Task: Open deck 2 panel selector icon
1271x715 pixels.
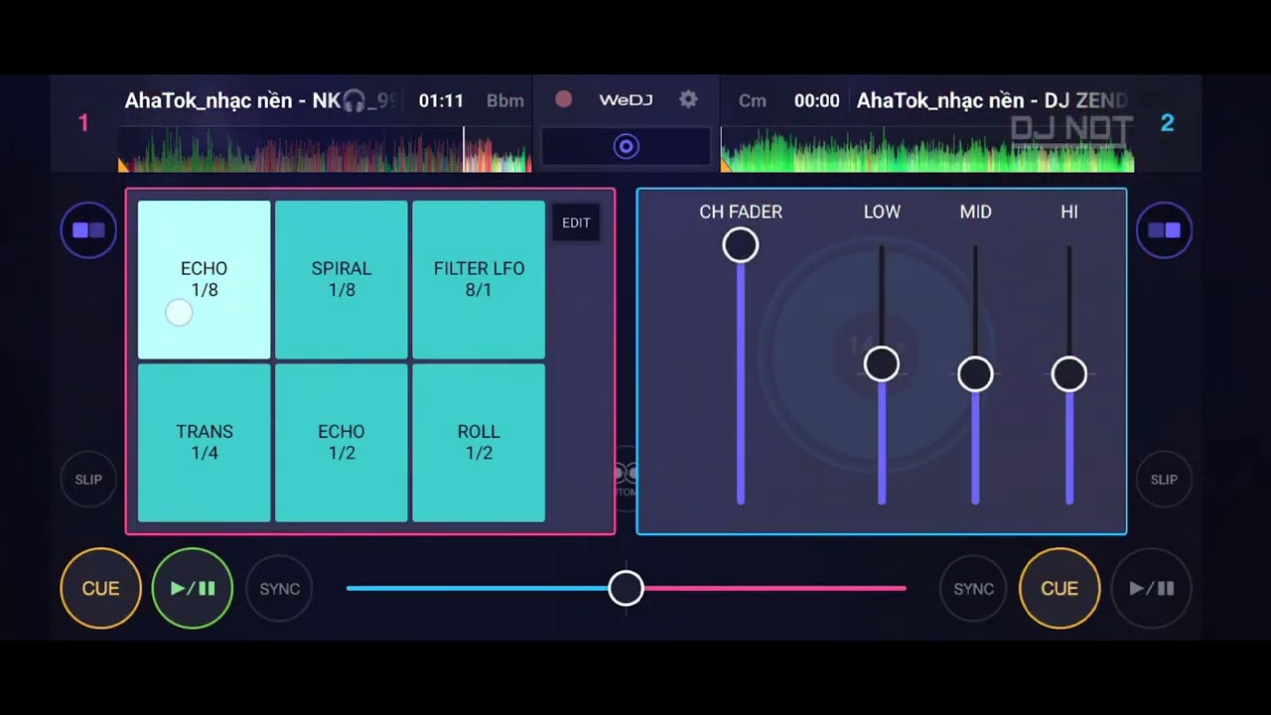Action: click(x=1164, y=230)
